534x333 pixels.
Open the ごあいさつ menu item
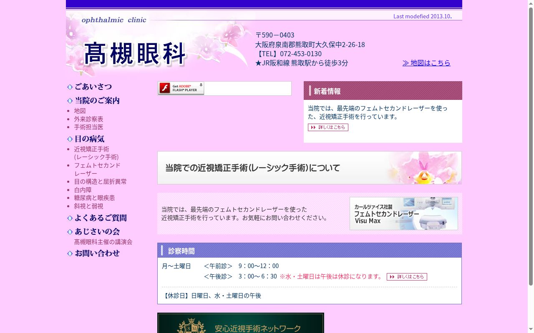click(x=89, y=87)
